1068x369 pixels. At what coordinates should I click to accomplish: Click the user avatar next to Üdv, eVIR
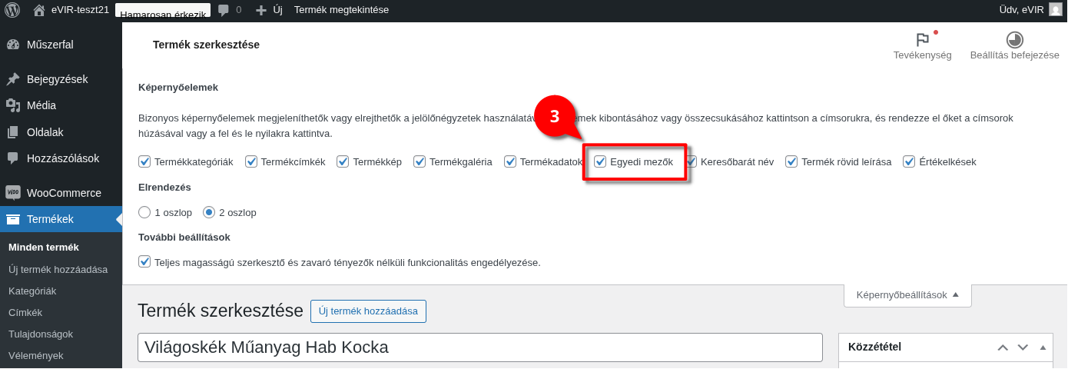[1055, 10]
